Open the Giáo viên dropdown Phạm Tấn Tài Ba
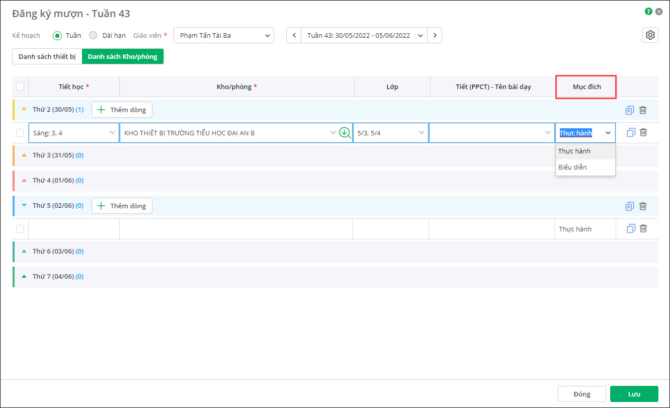Screen dimensions: 670x408 click(x=224, y=35)
